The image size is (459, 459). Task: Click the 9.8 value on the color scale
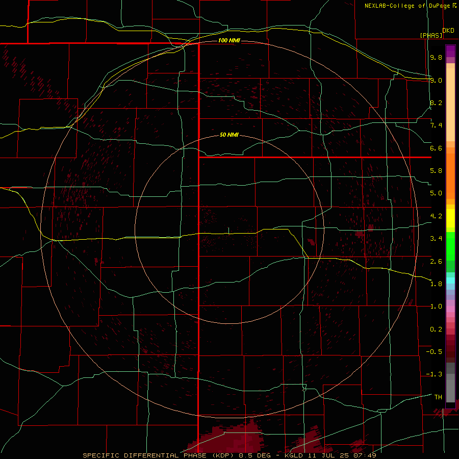[x=436, y=57]
